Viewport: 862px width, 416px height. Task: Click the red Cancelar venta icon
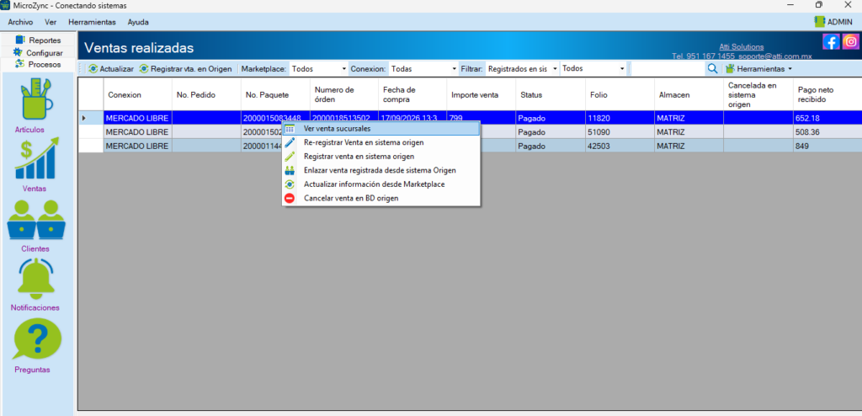pos(290,198)
